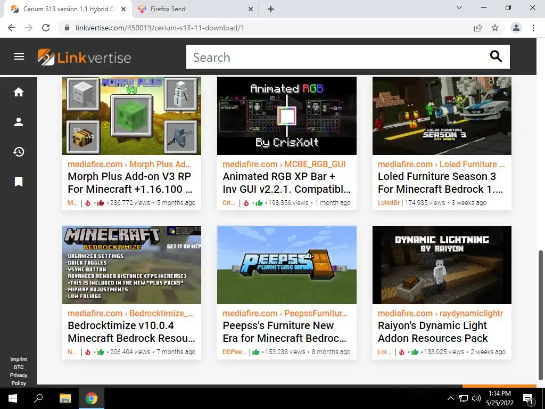Open the Windows Start menu
The height and width of the screenshot is (409, 545).
click(x=13, y=398)
